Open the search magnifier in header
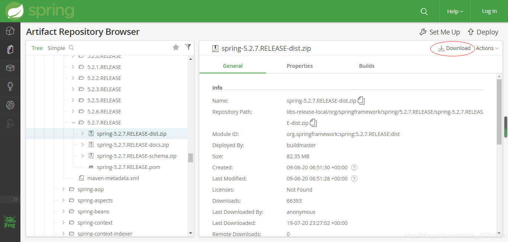508x242 pixels. 424,11
